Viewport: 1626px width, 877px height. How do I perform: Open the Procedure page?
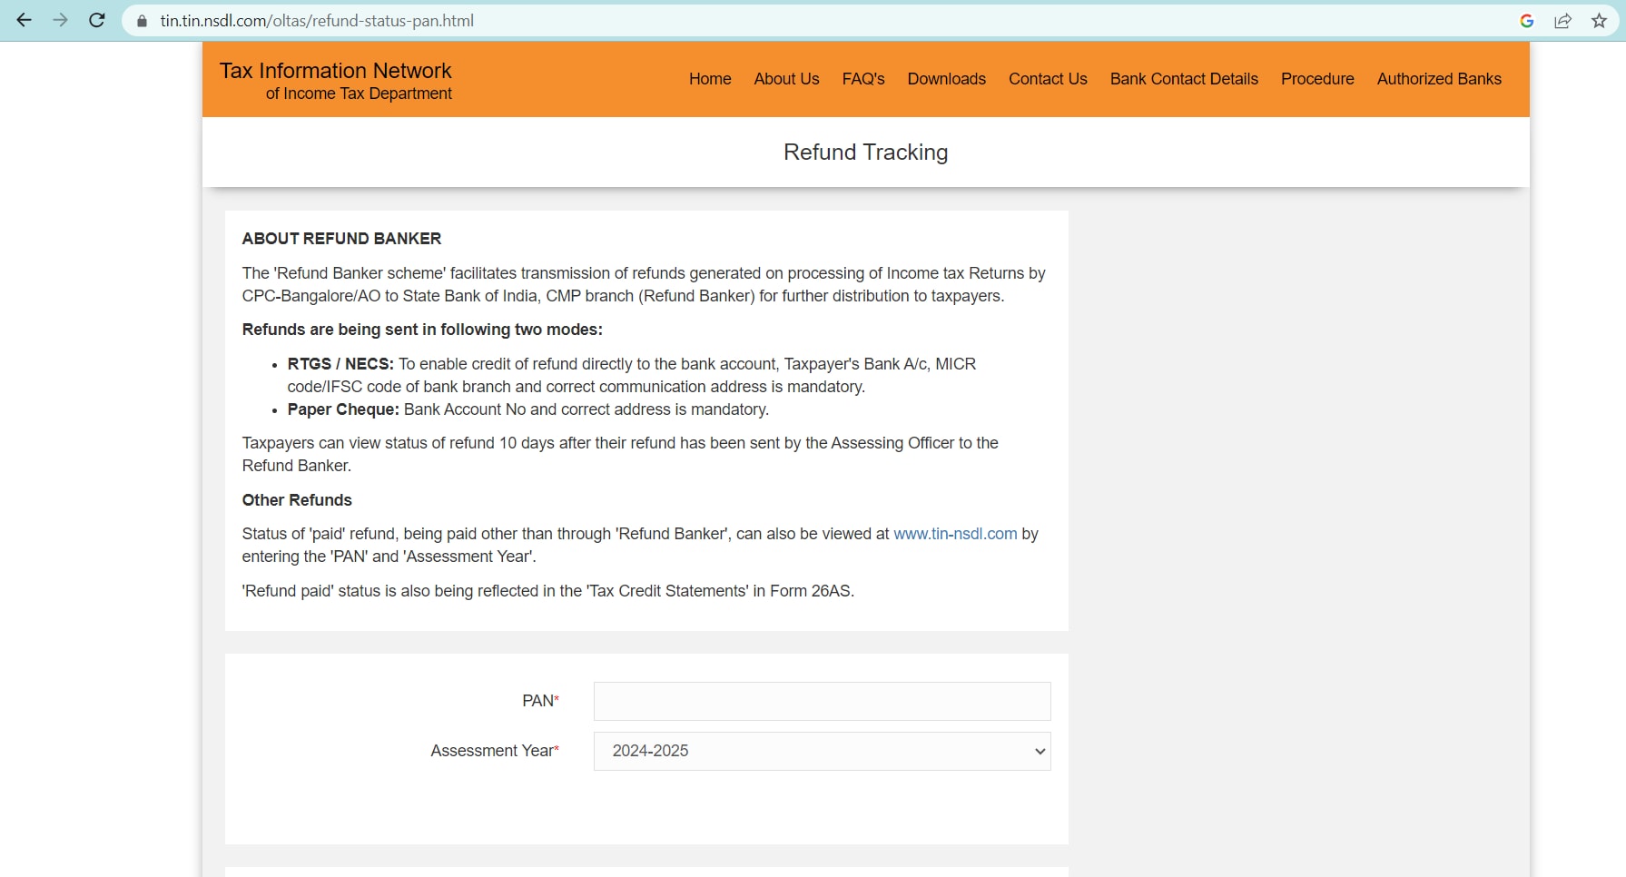(x=1317, y=79)
